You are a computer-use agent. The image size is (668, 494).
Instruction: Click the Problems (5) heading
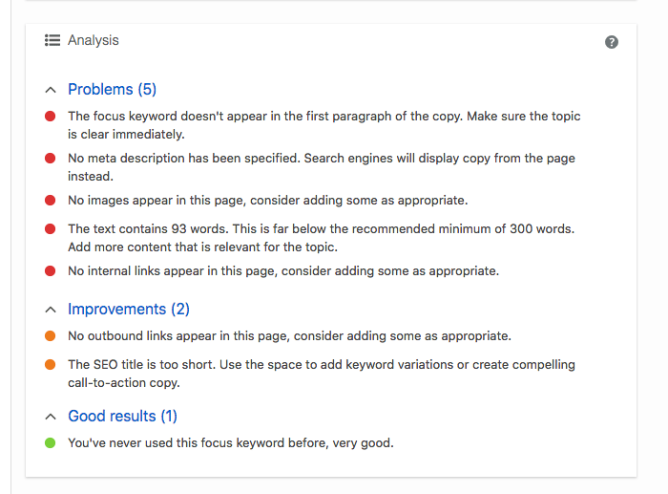[112, 90]
